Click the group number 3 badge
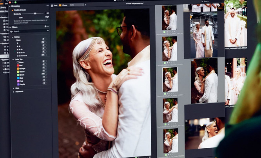This screenshot has height=158, width=261. click(x=186, y=121)
